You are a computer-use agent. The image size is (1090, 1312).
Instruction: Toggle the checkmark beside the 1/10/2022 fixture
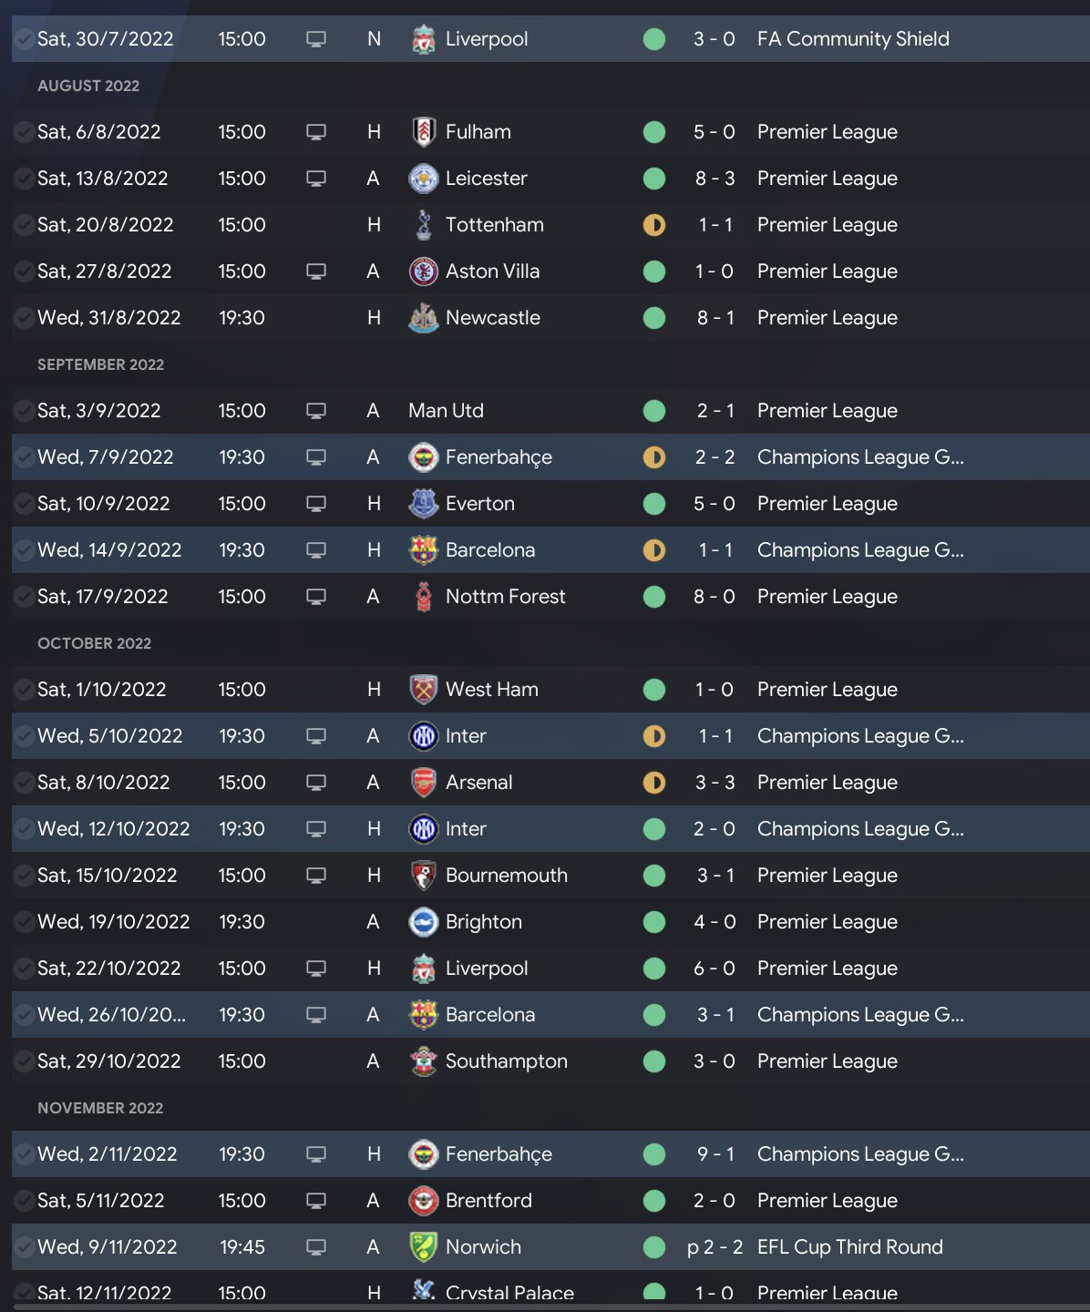(24, 690)
